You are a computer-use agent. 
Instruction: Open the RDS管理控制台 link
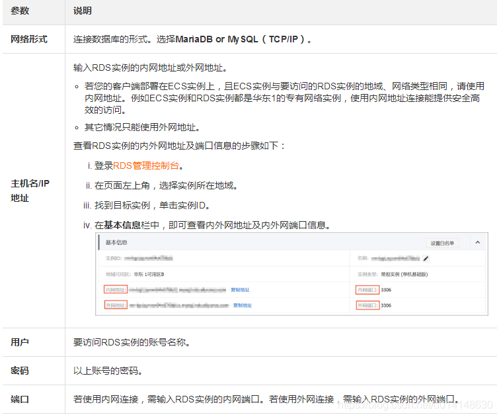(x=146, y=165)
